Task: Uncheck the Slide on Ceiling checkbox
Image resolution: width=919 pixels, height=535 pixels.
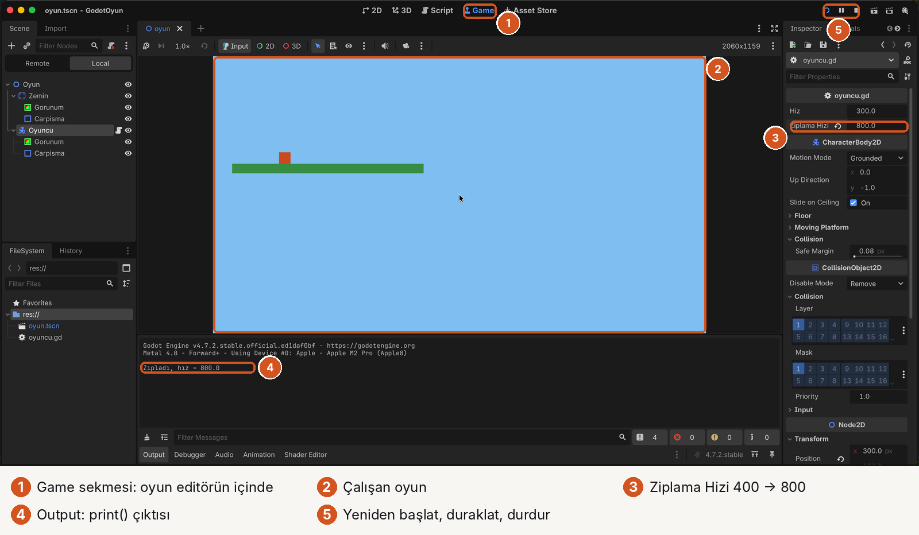Action: pyautogui.click(x=854, y=203)
